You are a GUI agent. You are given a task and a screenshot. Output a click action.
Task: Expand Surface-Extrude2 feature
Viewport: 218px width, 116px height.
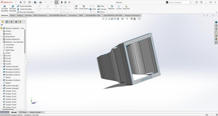(x=1, y=86)
